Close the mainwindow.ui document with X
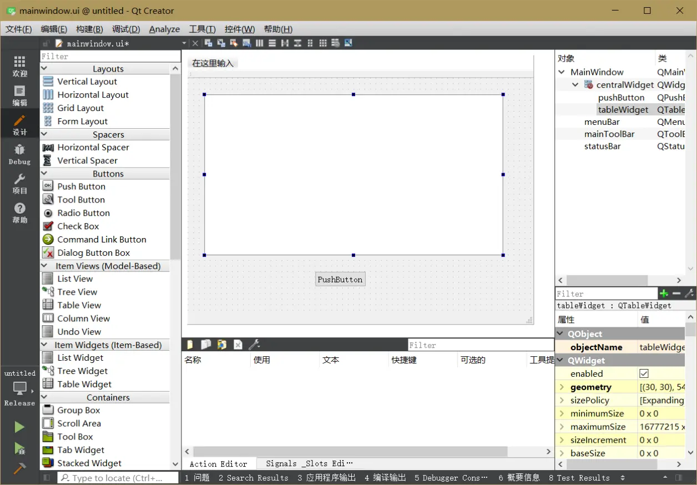This screenshot has height=485, width=697. (x=195, y=43)
